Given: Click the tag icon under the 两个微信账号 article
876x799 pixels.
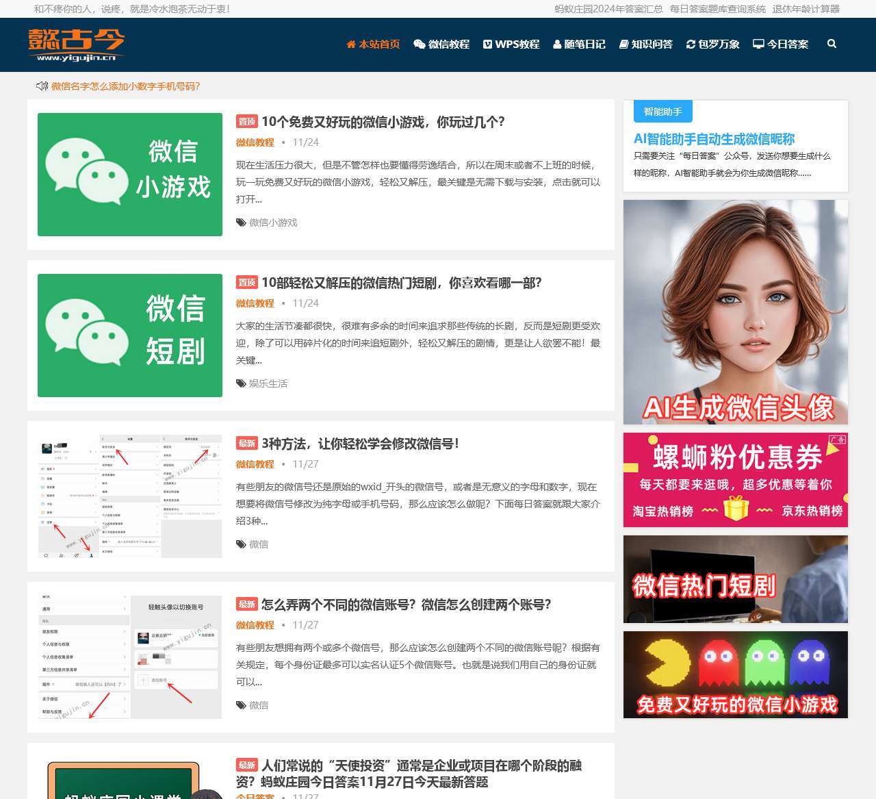Looking at the screenshot, I should (241, 705).
